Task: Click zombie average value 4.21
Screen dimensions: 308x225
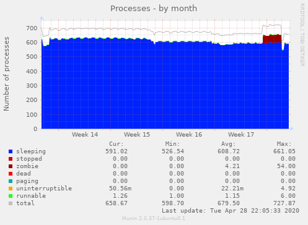Action: click(x=232, y=166)
